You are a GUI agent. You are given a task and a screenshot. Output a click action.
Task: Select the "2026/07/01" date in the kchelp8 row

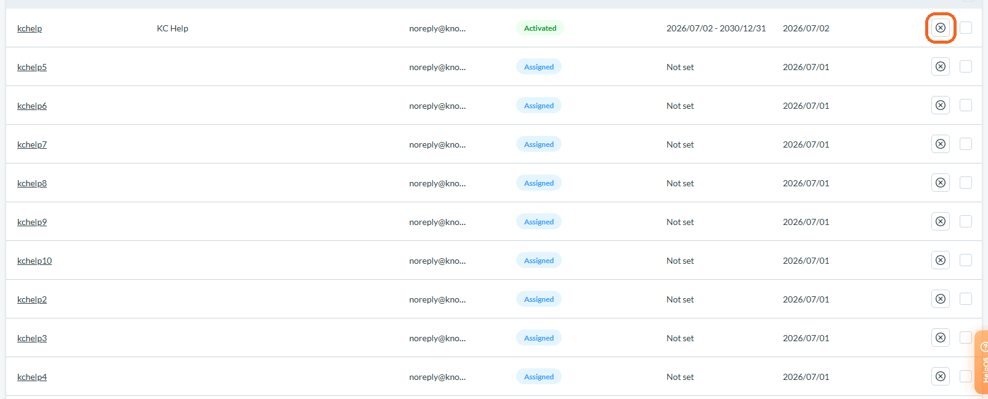[806, 183]
